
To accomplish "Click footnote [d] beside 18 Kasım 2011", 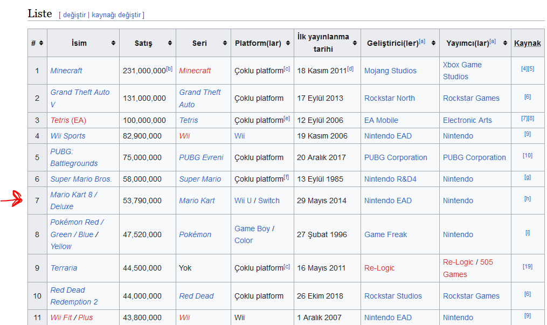I will pos(350,68).
